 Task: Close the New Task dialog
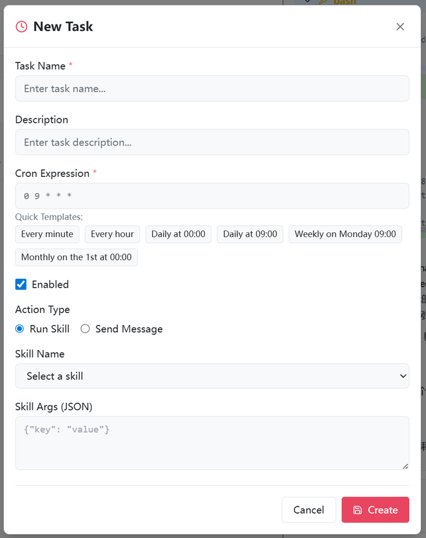pyautogui.click(x=400, y=26)
